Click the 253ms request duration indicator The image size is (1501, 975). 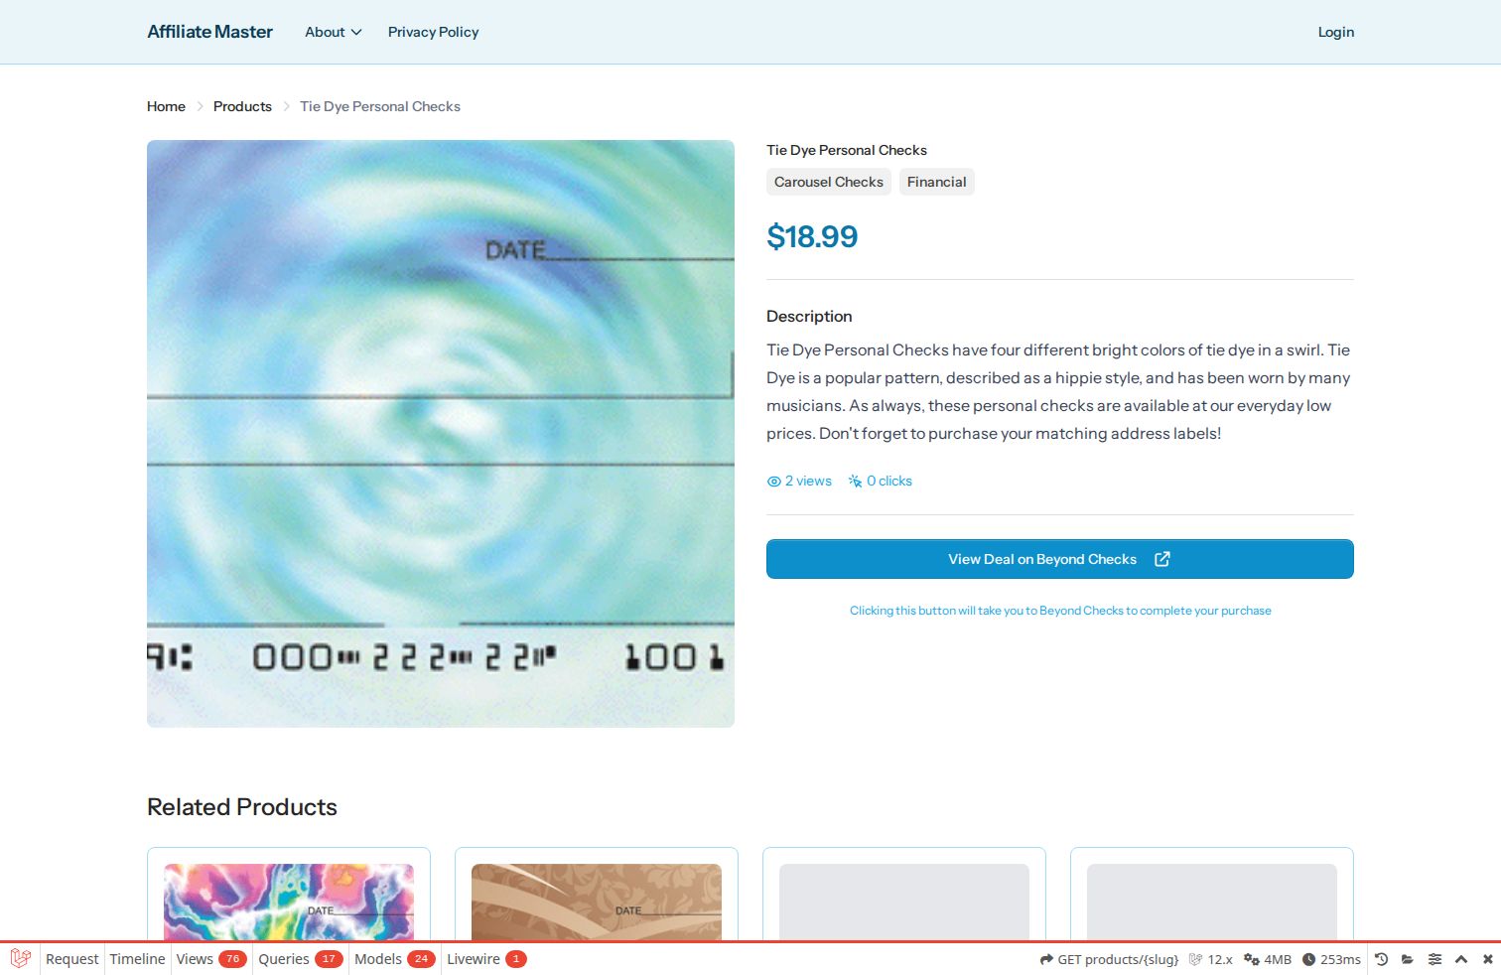pos(1331,959)
